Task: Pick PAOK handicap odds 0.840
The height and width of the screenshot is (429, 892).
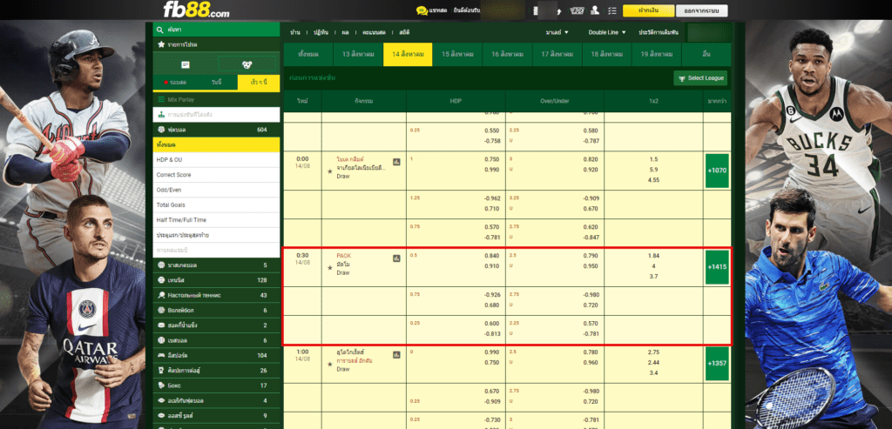Action: 492,256
